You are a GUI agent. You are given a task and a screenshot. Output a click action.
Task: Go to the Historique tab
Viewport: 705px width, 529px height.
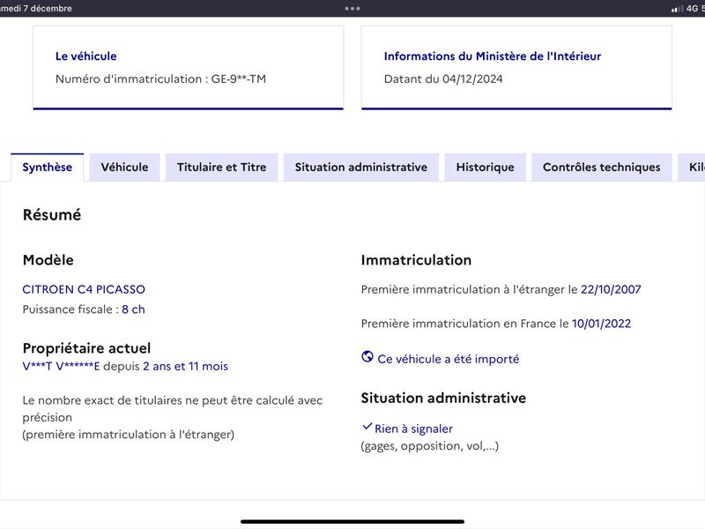click(486, 168)
